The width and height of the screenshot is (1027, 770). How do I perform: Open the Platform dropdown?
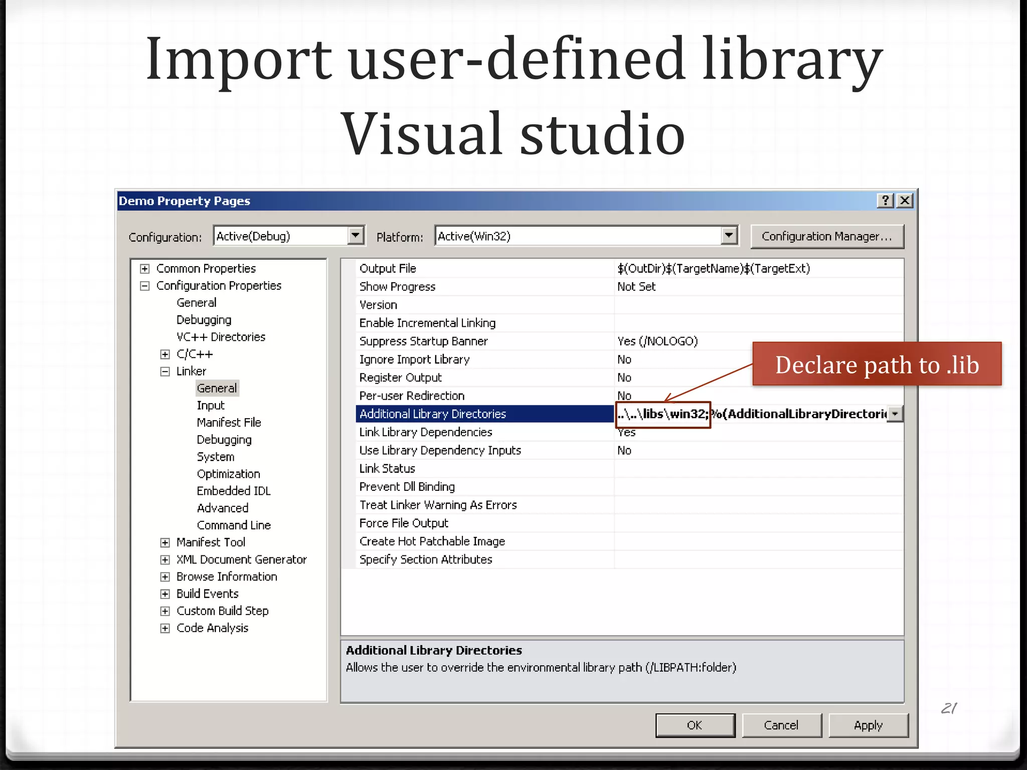pyautogui.click(x=729, y=236)
